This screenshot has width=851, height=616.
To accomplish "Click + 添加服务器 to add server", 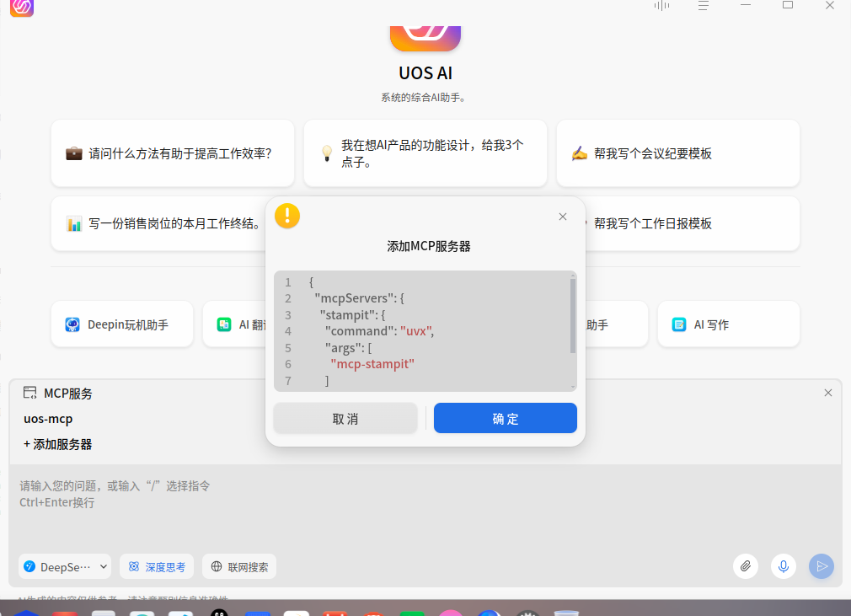I will coord(57,444).
